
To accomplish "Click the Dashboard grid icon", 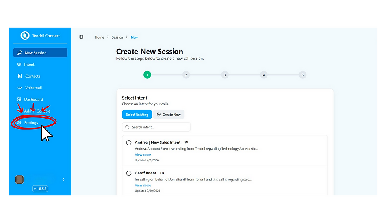I will (x=19, y=99).
